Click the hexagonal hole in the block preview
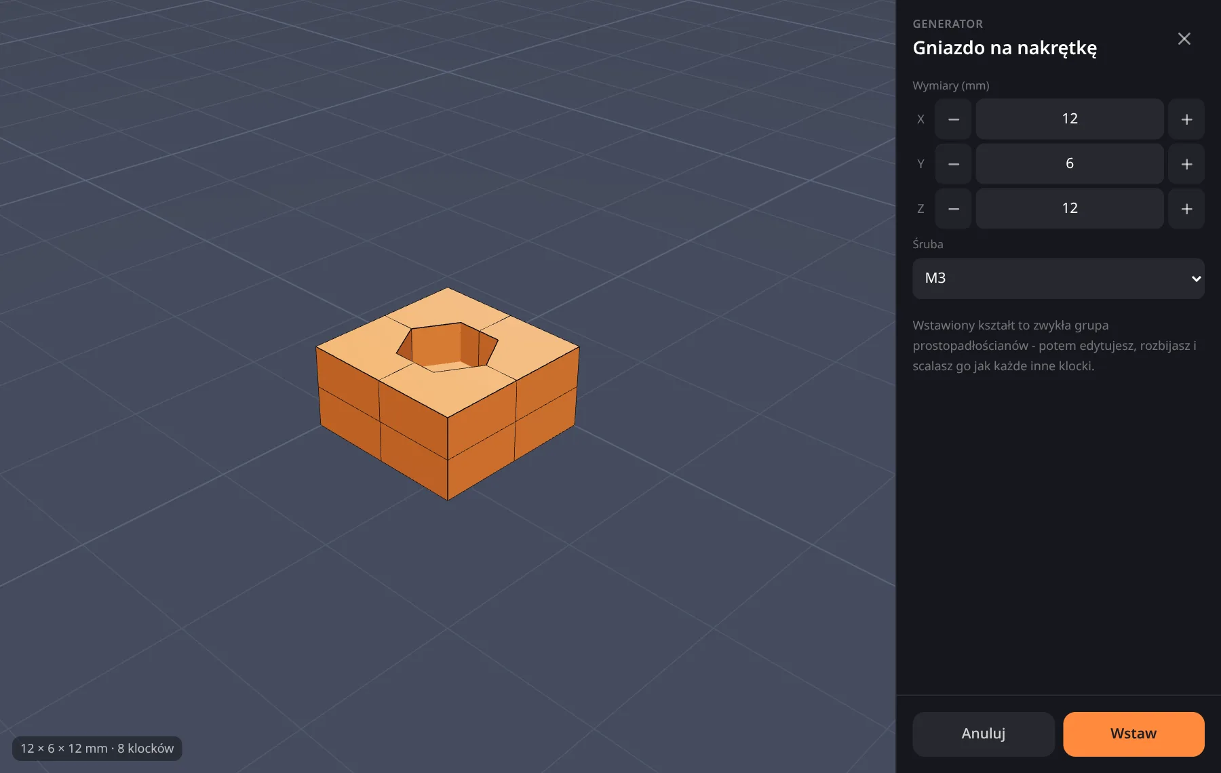1221x773 pixels. (448, 347)
